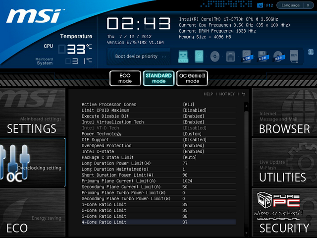Click the System temperature 31°C readout
Screen dimensions: 317x238
coord(79,61)
